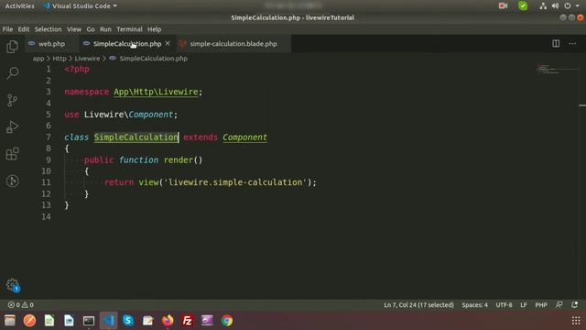Image resolution: width=586 pixels, height=330 pixels.
Task: Open LibreOffice Calc from dock
Action: click(49, 321)
